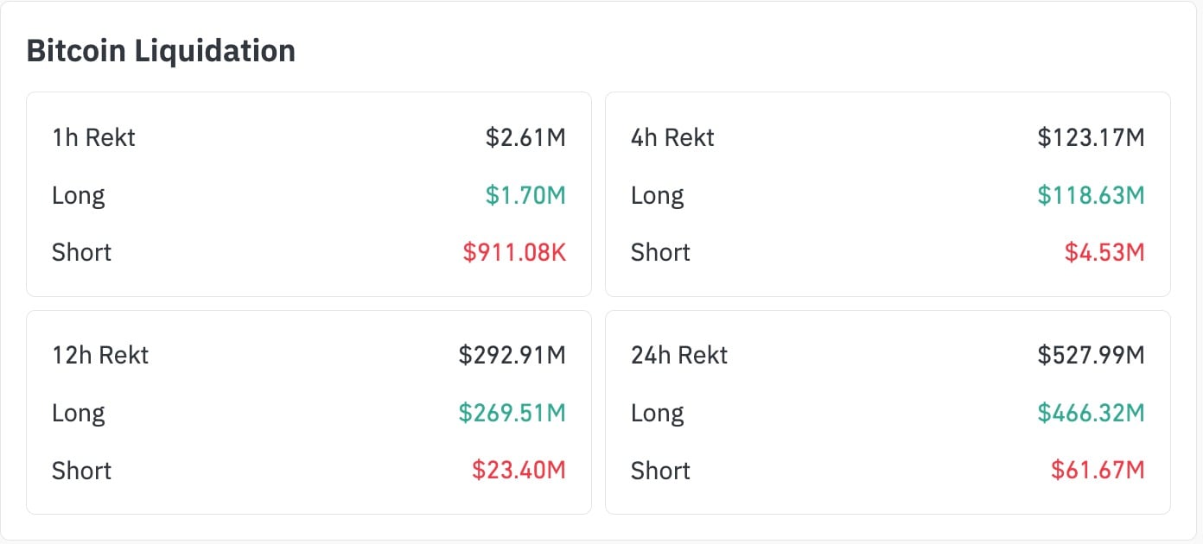Click the 24h Long value $466.32M
This screenshot has width=1203, height=544.
click(1091, 413)
